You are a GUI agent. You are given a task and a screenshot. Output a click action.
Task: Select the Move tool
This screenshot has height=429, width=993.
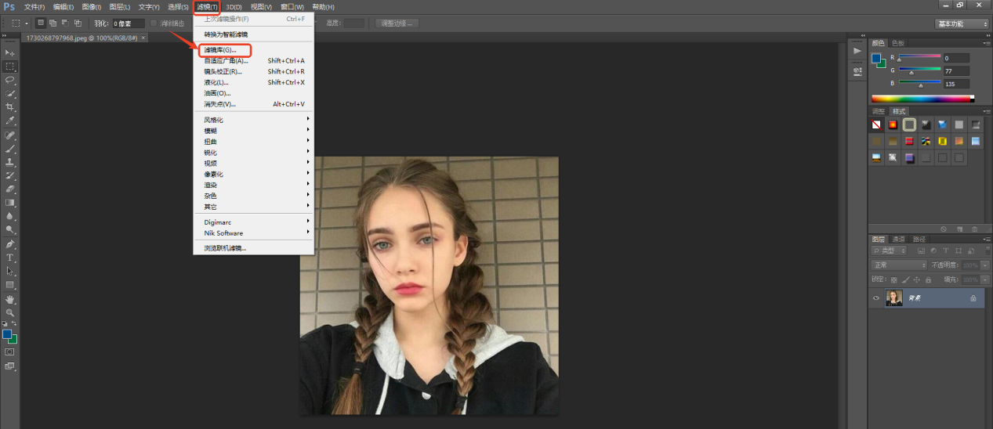click(x=10, y=52)
